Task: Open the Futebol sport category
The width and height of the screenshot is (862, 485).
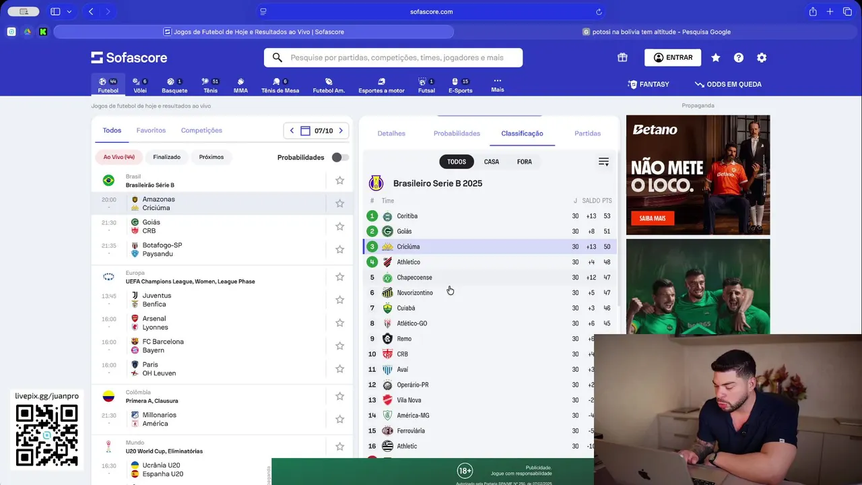Action: pos(108,85)
